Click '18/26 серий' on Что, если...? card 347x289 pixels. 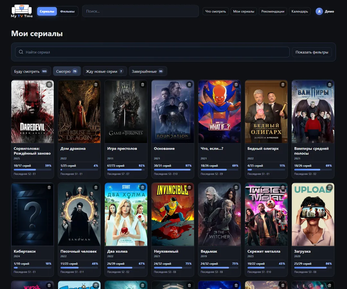coord(209,166)
